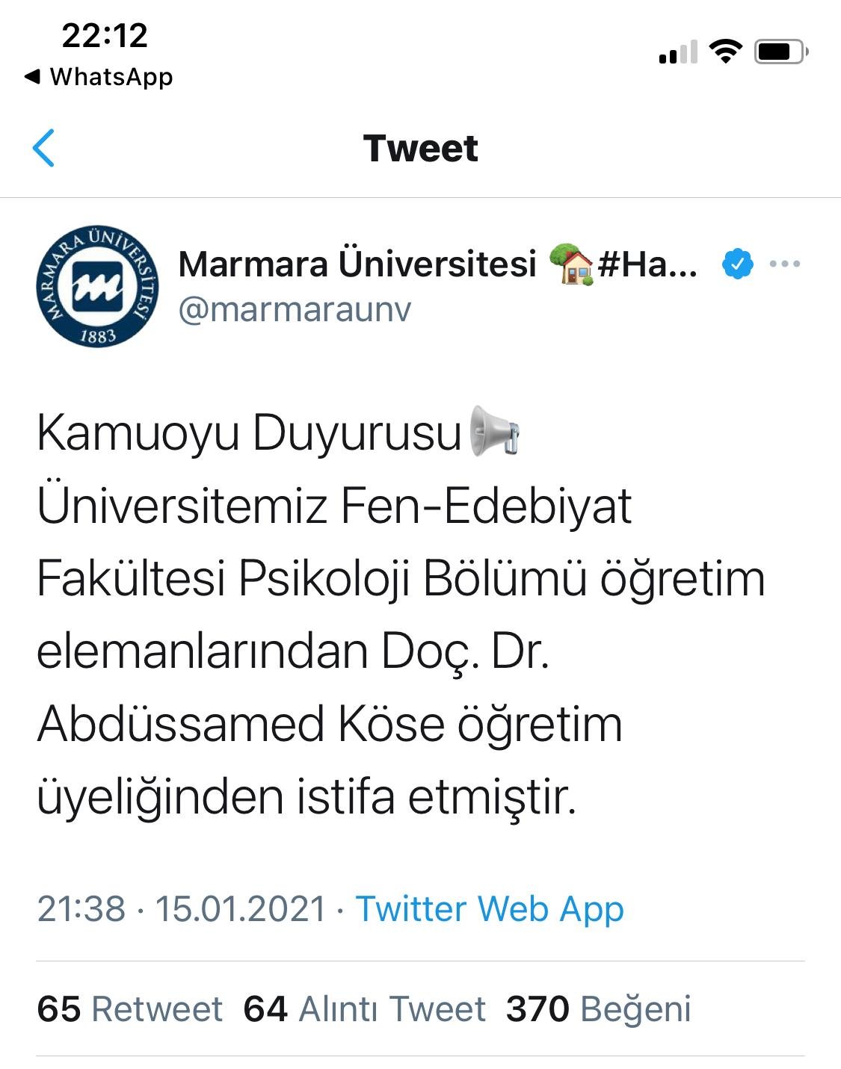Tap the blue verified badge

coord(737,264)
